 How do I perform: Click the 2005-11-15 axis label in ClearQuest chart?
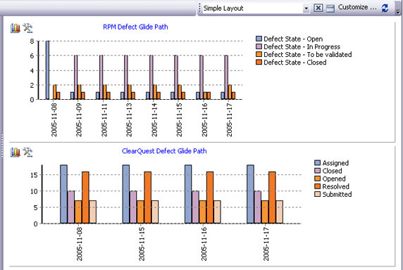click(x=142, y=243)
